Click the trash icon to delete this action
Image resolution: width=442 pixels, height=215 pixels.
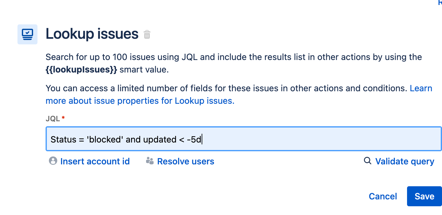147,34
